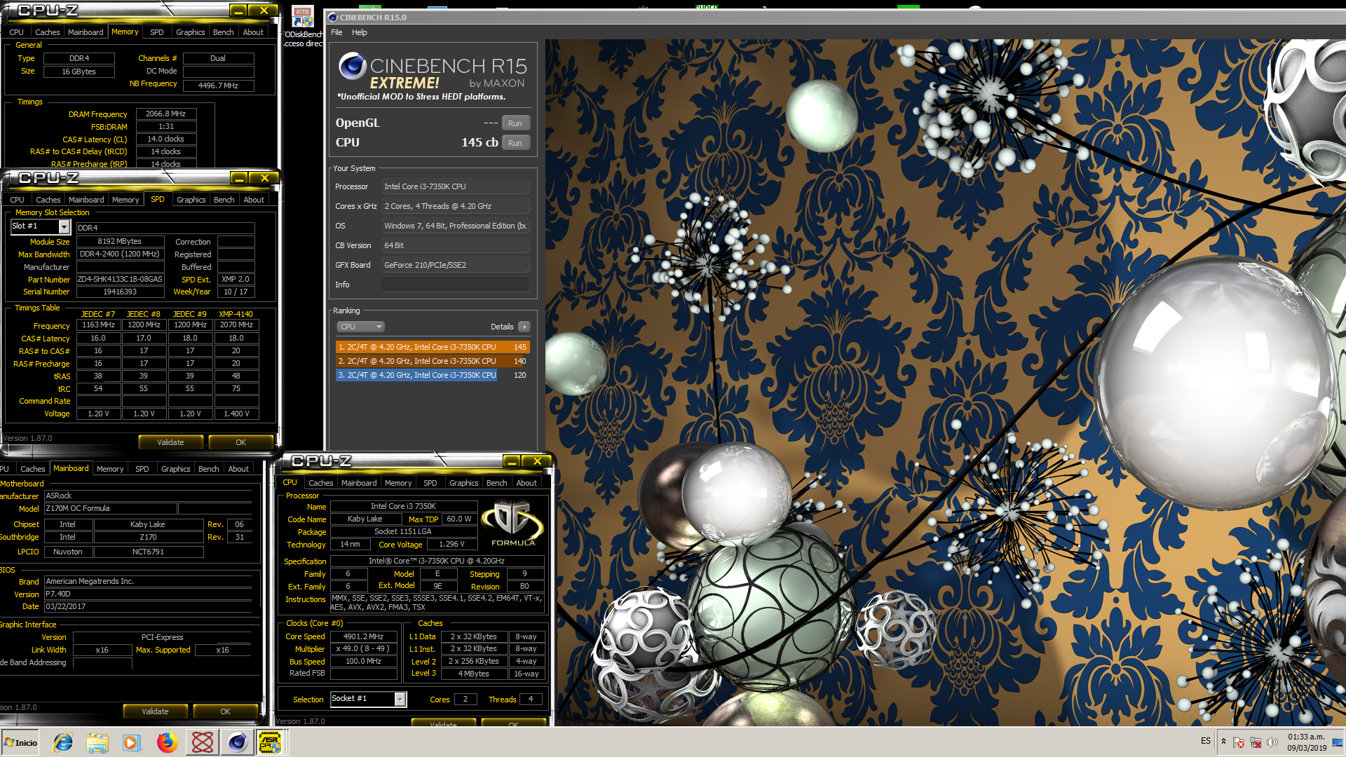This screenshot has height=757, width=1346.
Task: Open the taskbar clock and date
Action: (1307, 742)
